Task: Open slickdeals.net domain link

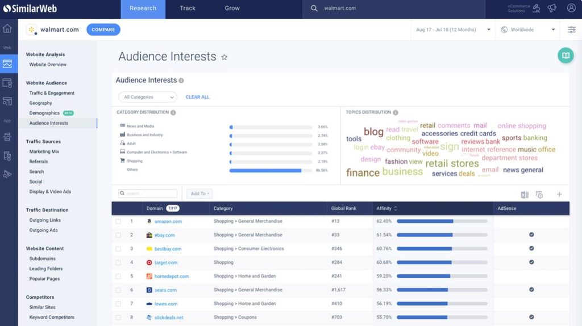Action: (169, 317)
